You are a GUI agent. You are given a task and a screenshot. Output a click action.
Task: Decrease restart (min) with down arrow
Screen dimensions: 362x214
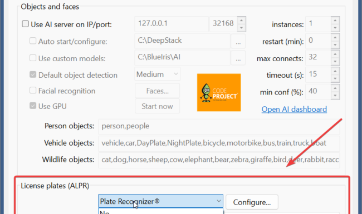[x=335, y=44]
